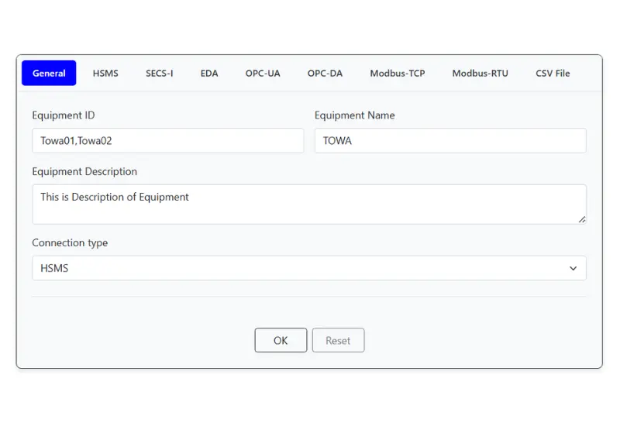The height and width of the screenshot is (426, 620).
Task: Switch to the HSMS tab
Action: [105, 73]
